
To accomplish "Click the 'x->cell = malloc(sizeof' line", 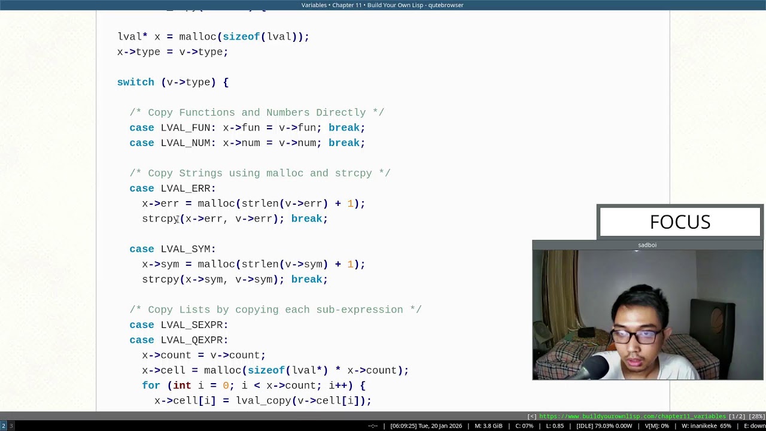I will [275, 370].
